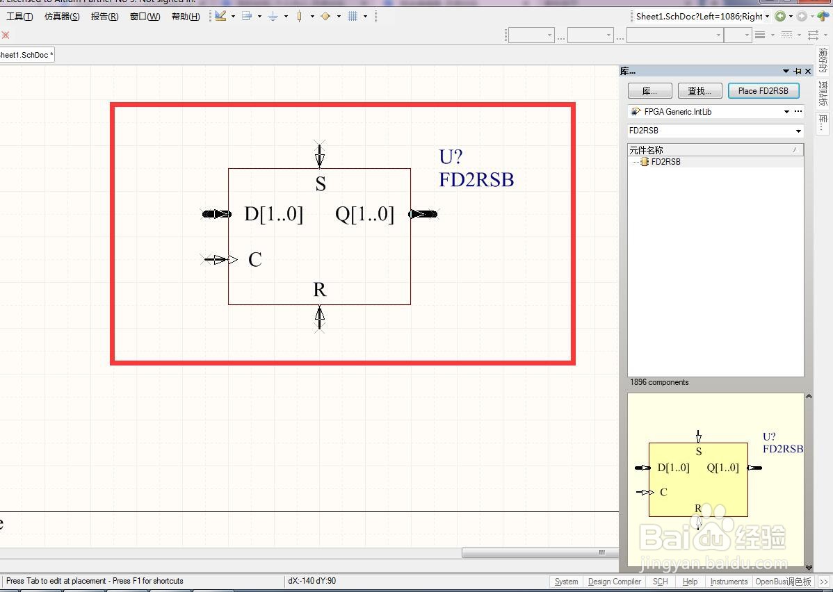Screen dimensions: 833x592
Task: Expand the power sources dropdown arrow
Action: tap(286, 17)
